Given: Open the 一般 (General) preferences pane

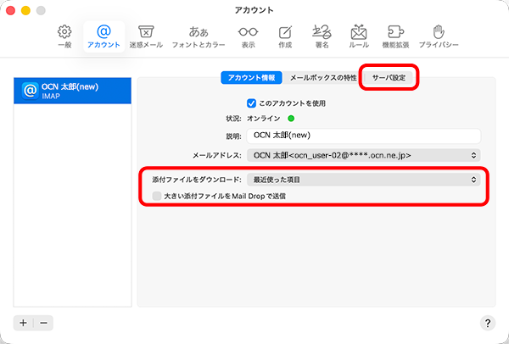Looking at the screenshot, I should coord(64,35).
